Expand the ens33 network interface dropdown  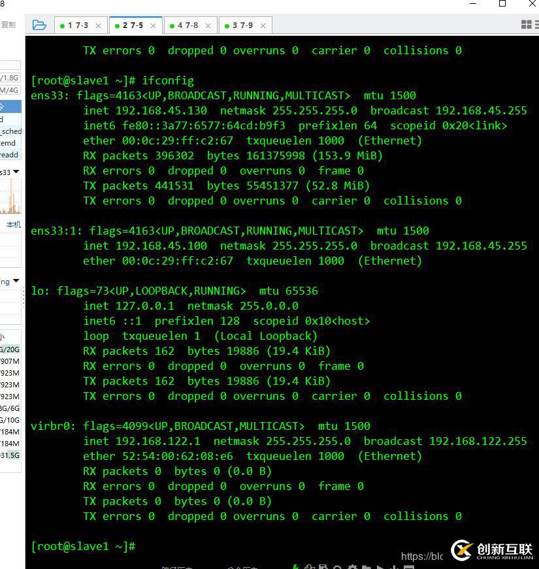click(x=16, y=171)
